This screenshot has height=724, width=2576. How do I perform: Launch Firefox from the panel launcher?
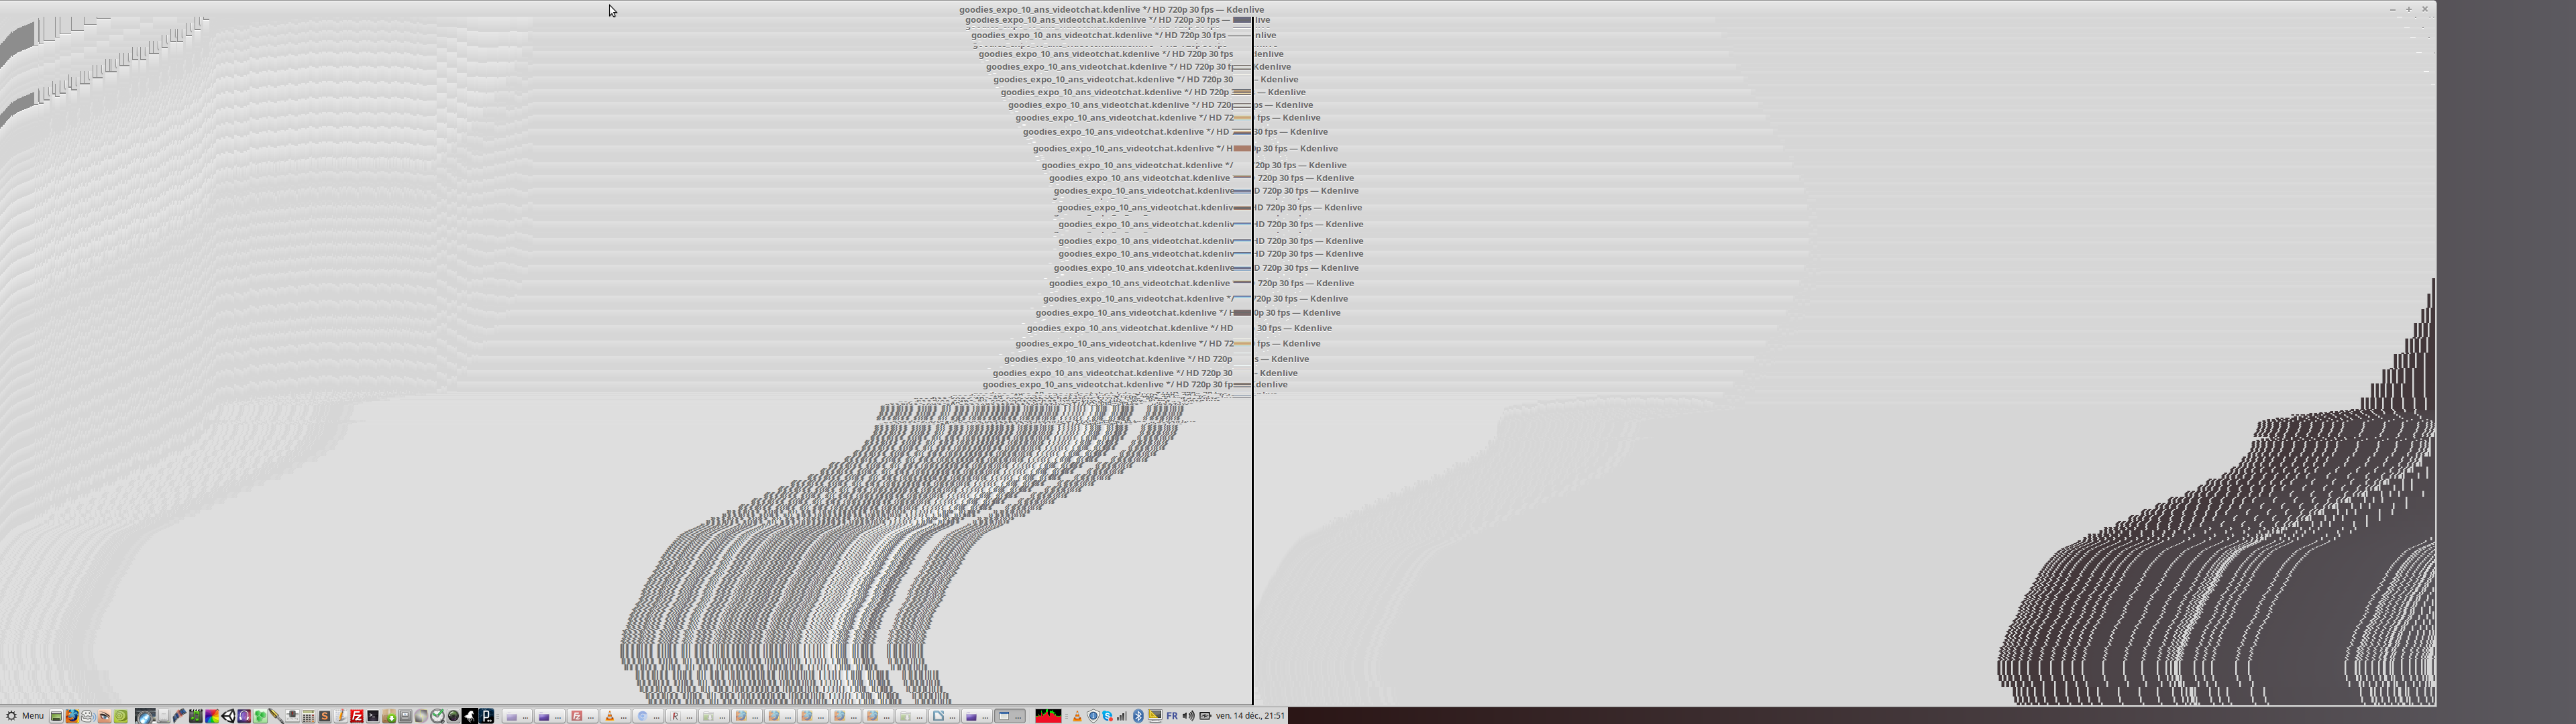pyautogui.click(x=72, y=716)
